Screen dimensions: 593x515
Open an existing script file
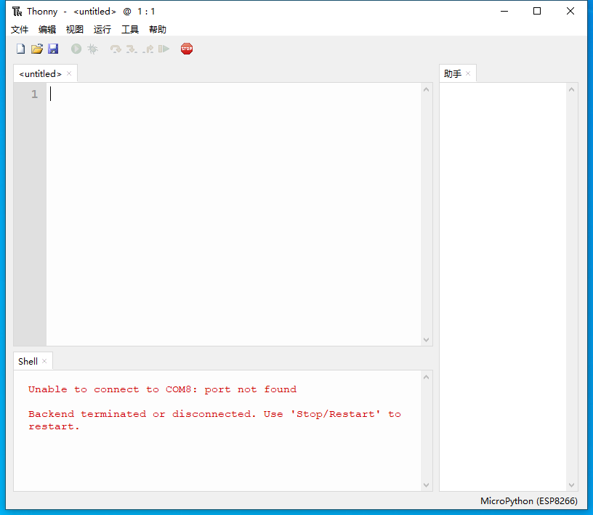36,48
